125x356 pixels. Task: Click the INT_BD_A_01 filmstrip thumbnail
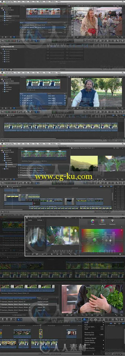(43, 83)
